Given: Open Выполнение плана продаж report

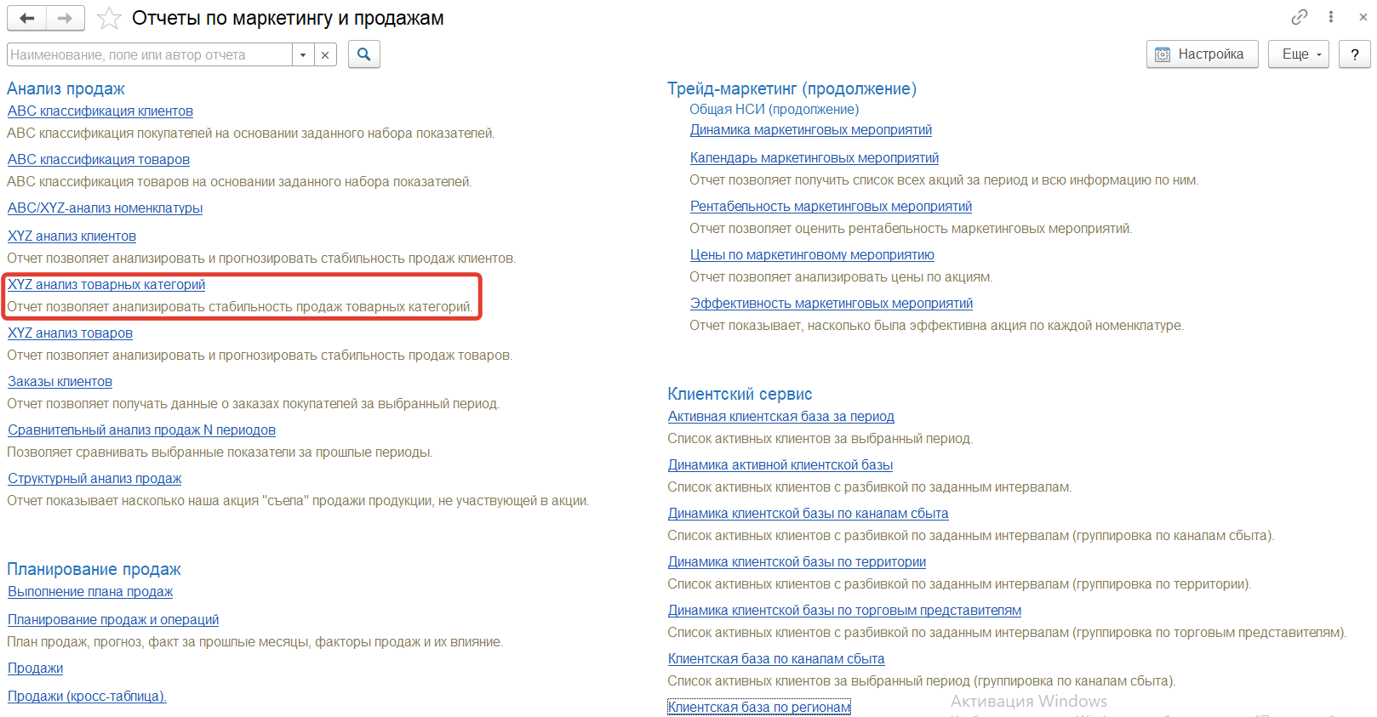Looking at the screenshot, I should [90, 592].
